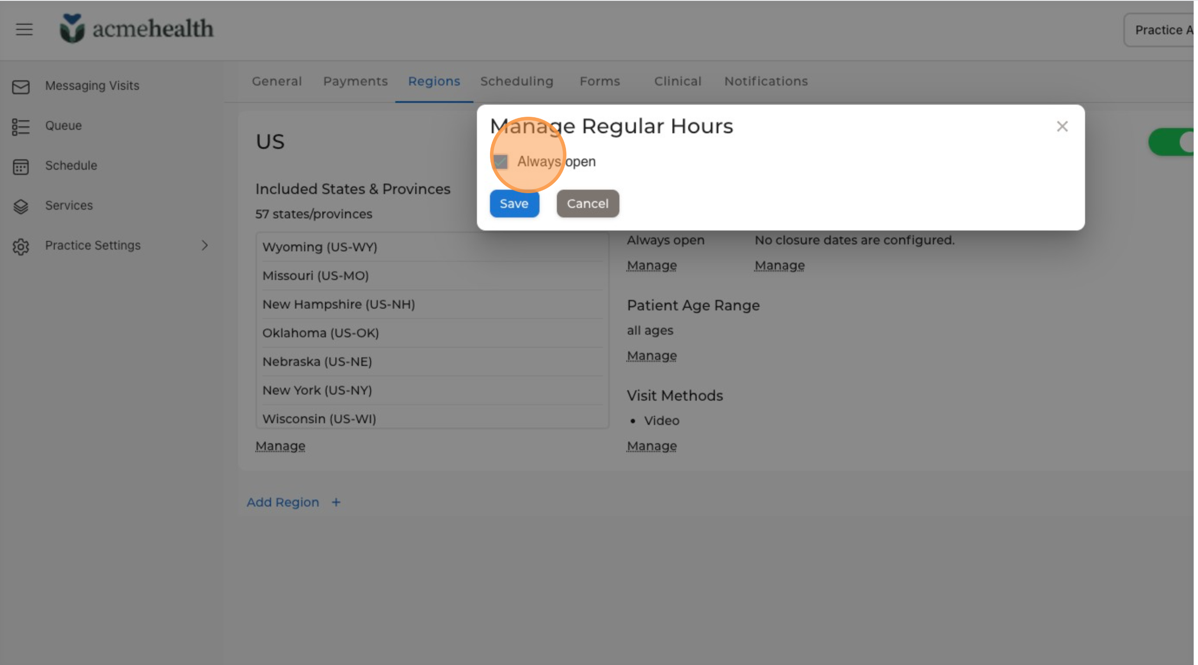
Task: Select New Hampshire (US-NH) in the list
Action: tap(432, 304)
